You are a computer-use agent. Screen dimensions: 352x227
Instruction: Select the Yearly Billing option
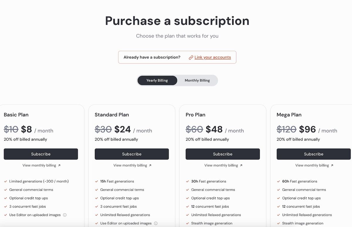coord(157,80)
